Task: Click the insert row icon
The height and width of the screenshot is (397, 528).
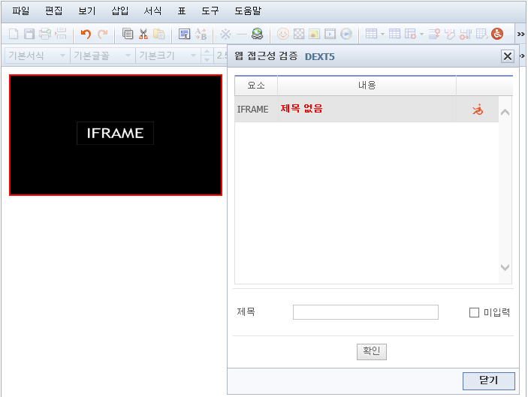Action: tap(434, 34)
